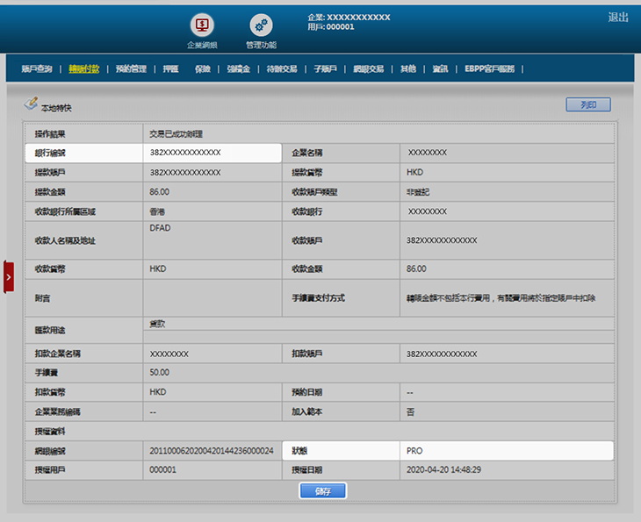Open the 賬戶查詢 menu

click(x=37, y=68)
